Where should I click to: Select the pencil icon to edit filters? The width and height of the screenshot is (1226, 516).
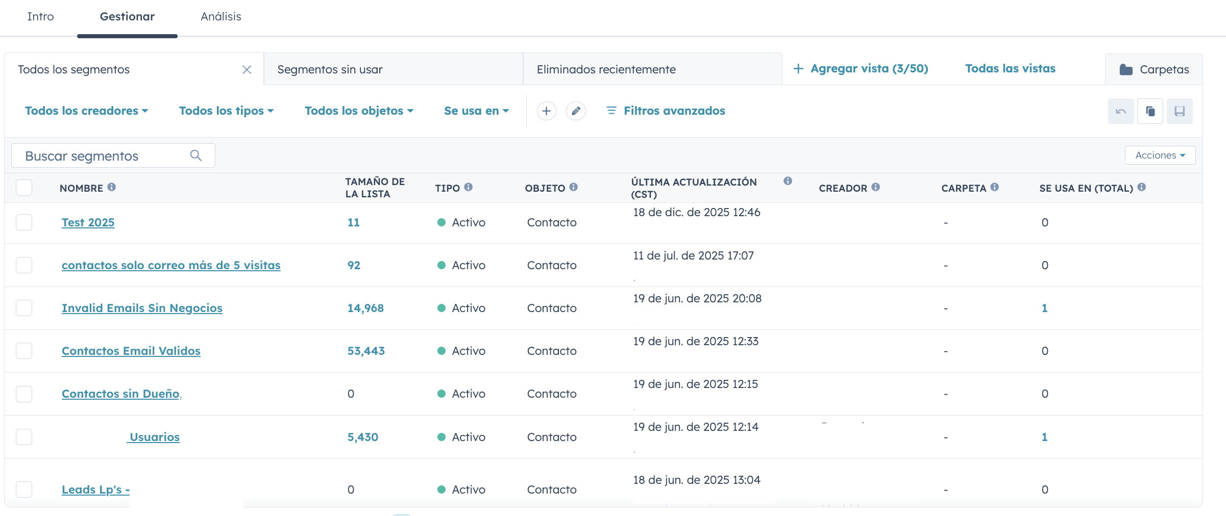pos(576,111)
